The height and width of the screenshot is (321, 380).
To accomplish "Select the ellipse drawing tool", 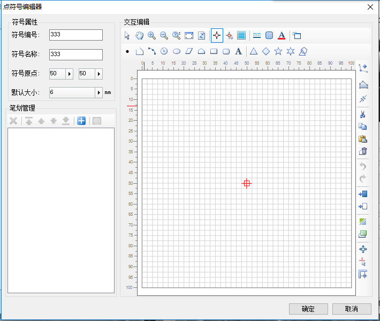I will click(177, 52).
